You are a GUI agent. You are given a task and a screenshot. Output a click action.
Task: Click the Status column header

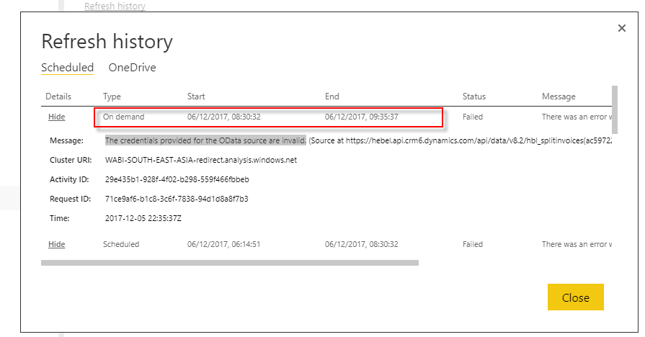(474, 96)
